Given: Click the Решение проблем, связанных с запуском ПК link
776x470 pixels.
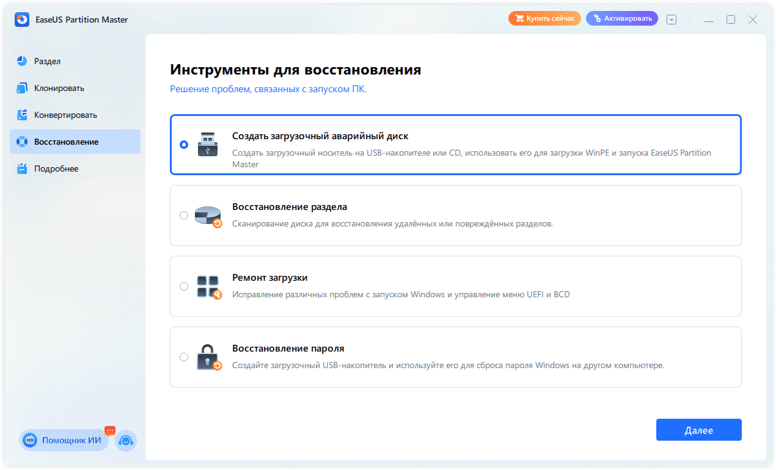Looking at the screenshot, I should point(268,89).
